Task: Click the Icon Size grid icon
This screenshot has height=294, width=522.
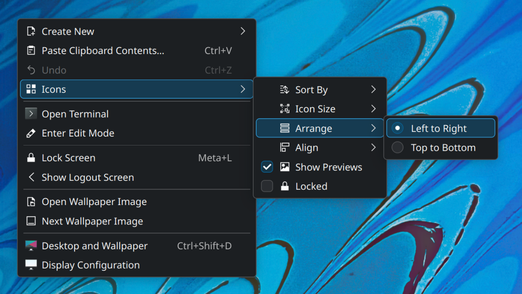Action: click(x=284, y=109)
